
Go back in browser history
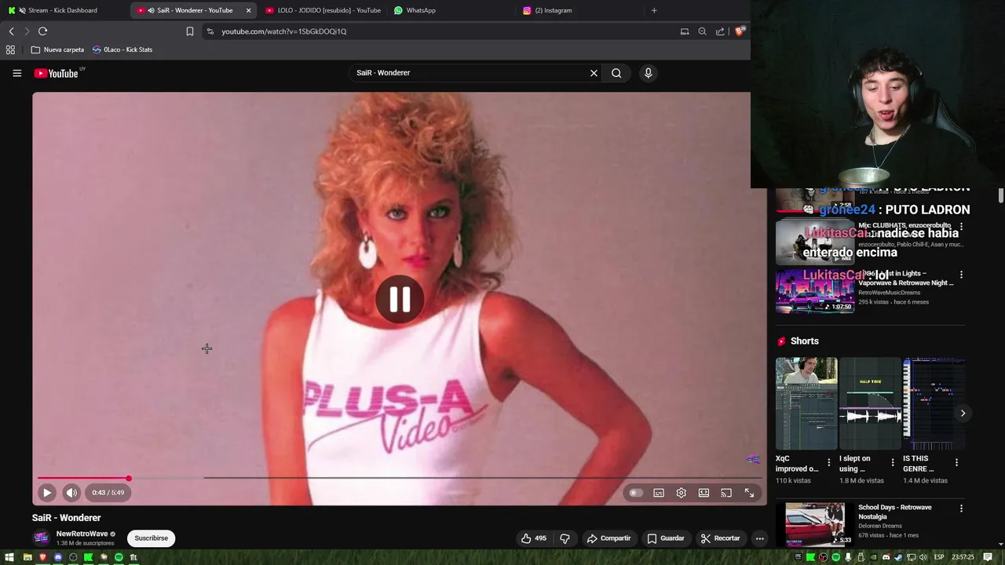(x=11, y=31)
